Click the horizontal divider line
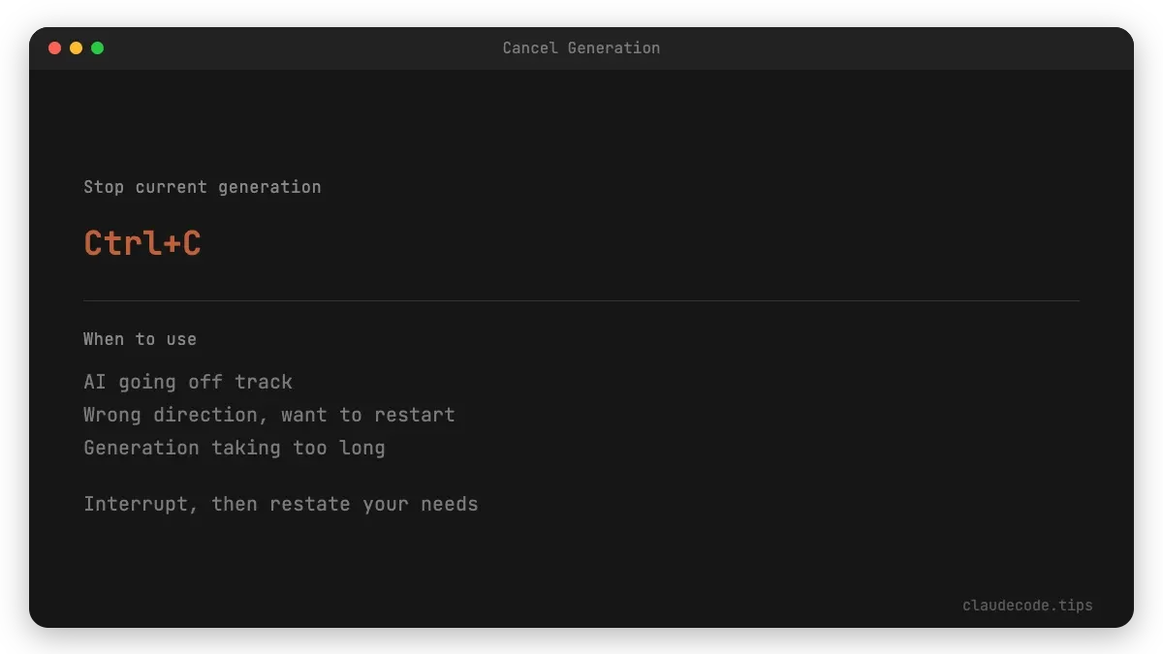Image resolution: width=1163 pixels, height=654 pixels. pyautogui.click(x=581, y=297)
